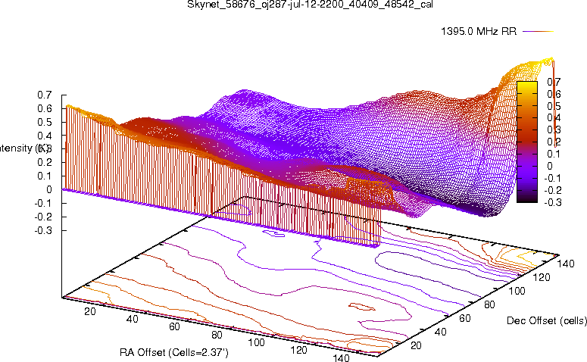This screenshot has width=587, height=362.
Task: Click the RA Offset (Cells=2.37') axis label
Action: (174, 352)
